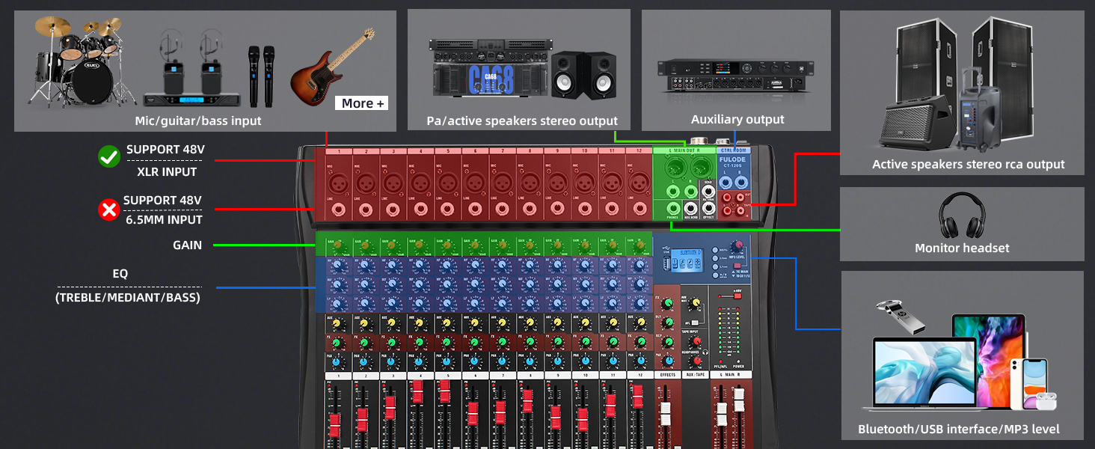Screen dimensions: 1095x449
Task: Click the channel 4 volume fader
Action: (x=417, y=393)
